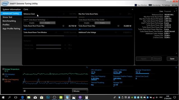
Task: Click info icon next to Max Non Turbo Boost Ratio
Action: point(120,14)
